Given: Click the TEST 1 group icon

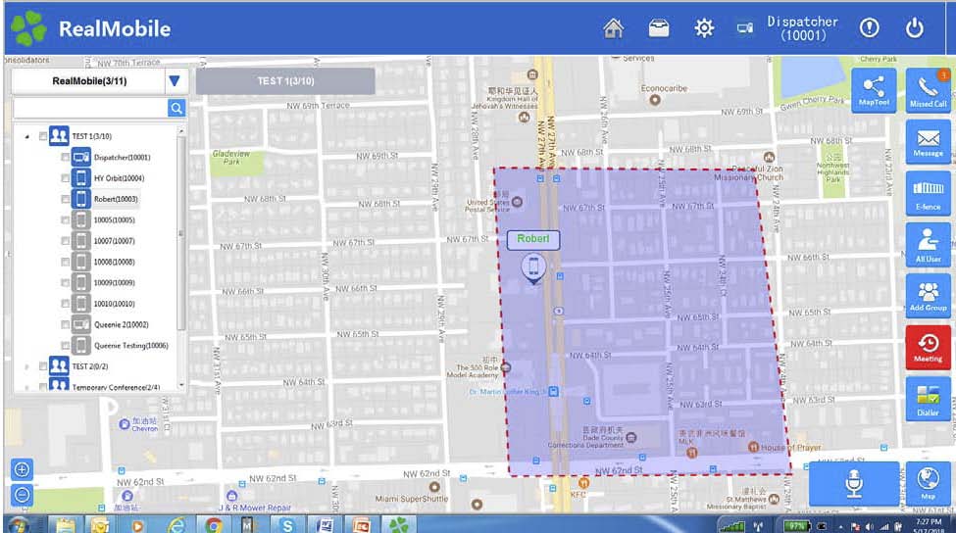Looking at the screenshot, I should [59, 136].
